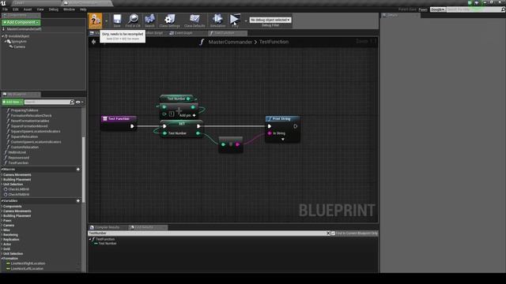506x284 pixels.
Task: Click the graph back navigation arrow
Action: pyautogui.click(x=93, y=42)
